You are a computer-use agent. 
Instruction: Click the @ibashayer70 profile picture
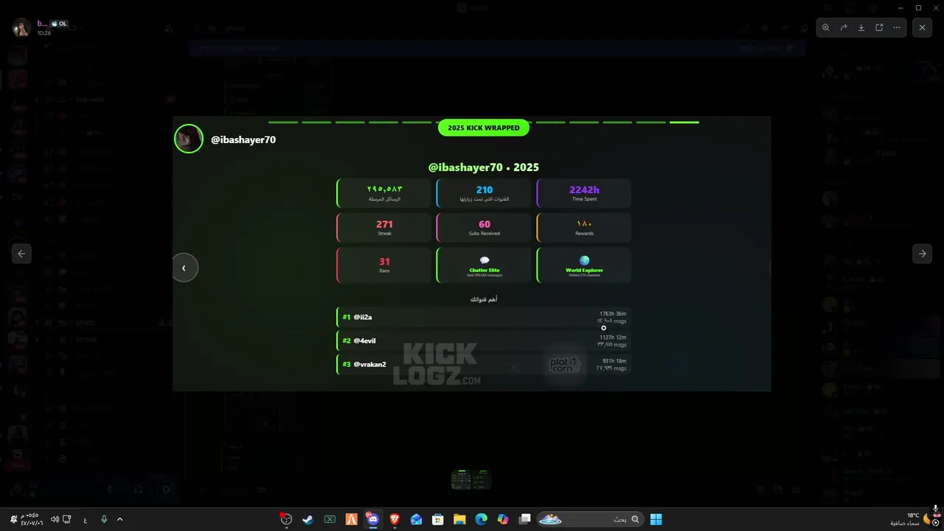pyautogui.click(x=189, y=139)
